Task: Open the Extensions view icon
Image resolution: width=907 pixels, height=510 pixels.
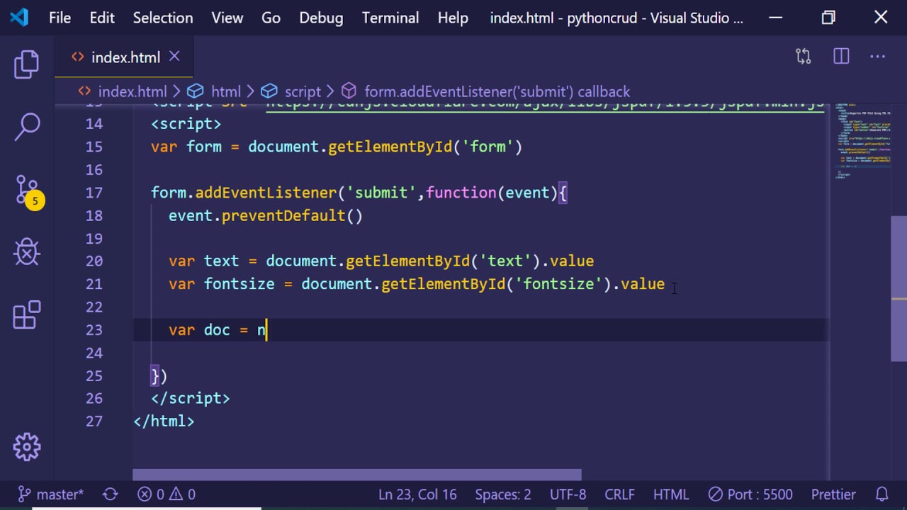Action: tap(27, 315)
